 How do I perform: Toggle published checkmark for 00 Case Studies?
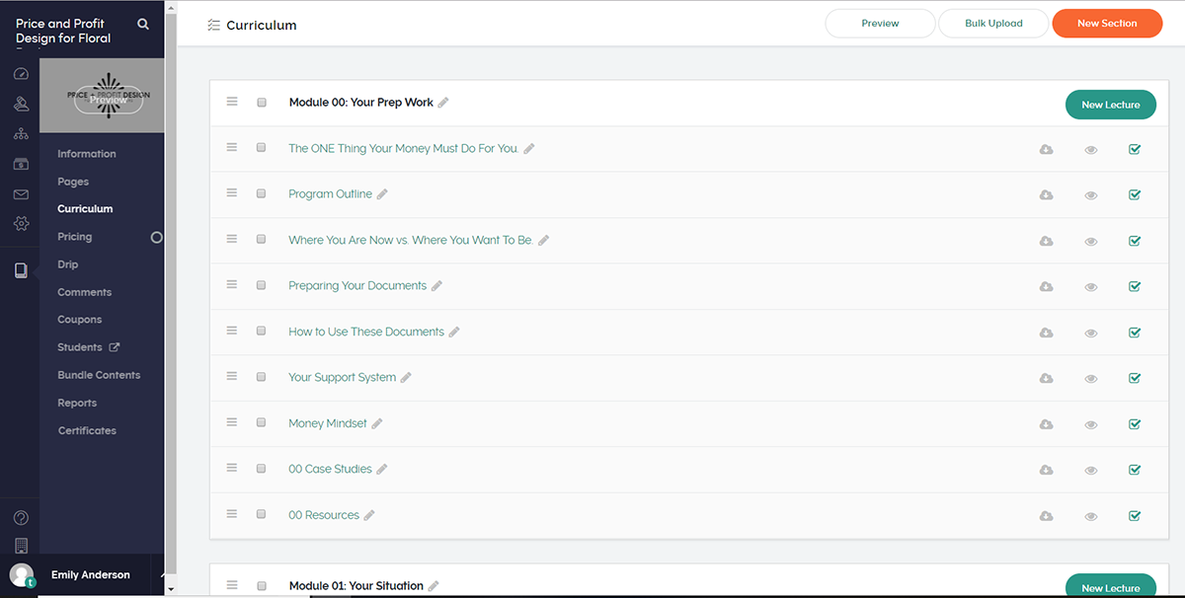point(1135,470)
